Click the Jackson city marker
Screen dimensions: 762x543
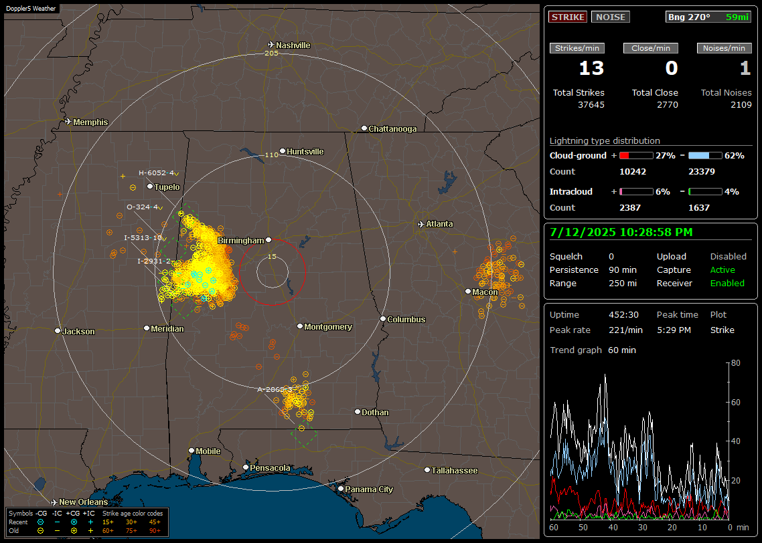(x=58, y=331)
